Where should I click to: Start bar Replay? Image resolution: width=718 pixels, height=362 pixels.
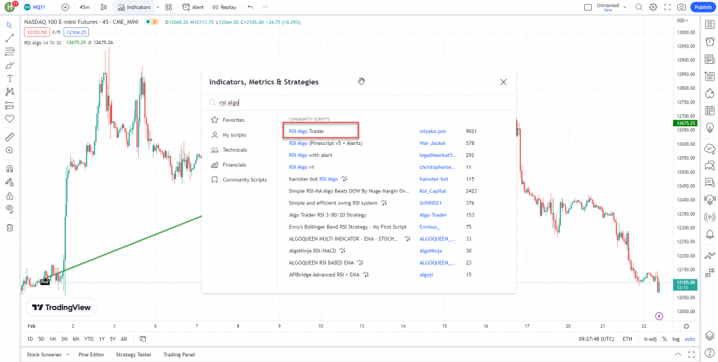tap(224, 7)
